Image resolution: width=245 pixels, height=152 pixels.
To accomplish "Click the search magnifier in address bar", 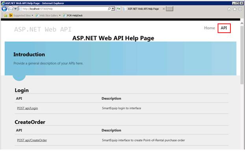I will [x=109, y=9].
